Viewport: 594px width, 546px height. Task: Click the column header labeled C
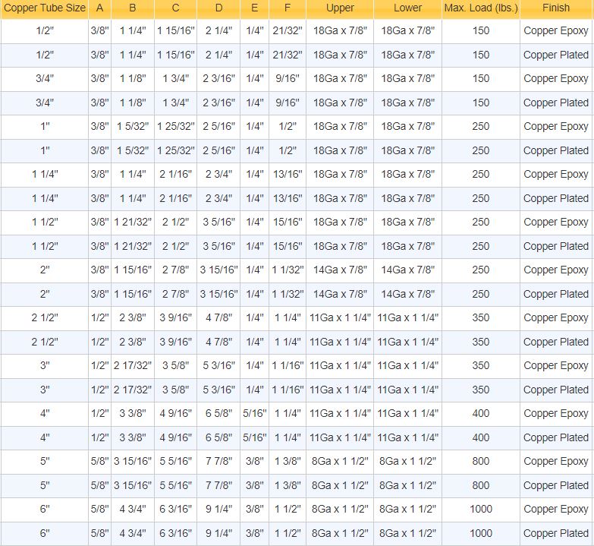[x=176, y=8]
